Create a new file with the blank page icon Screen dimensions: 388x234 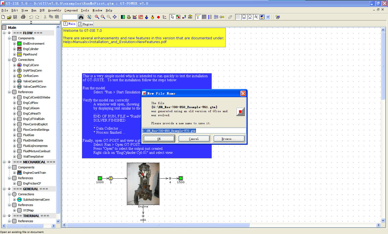(x=3, y=17)
